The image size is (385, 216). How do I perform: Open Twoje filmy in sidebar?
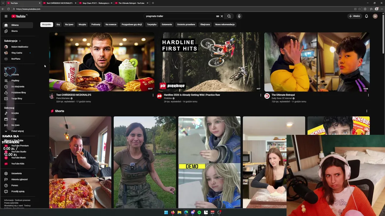pos(18,98)
